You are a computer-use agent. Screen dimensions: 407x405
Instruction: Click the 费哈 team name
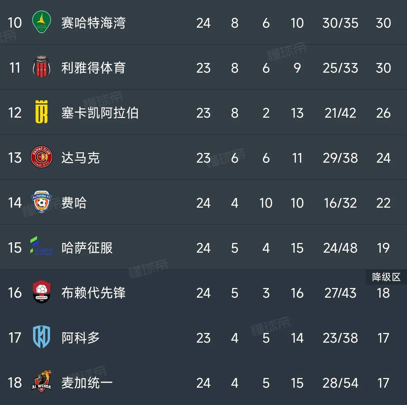click(x=74, y=203)
